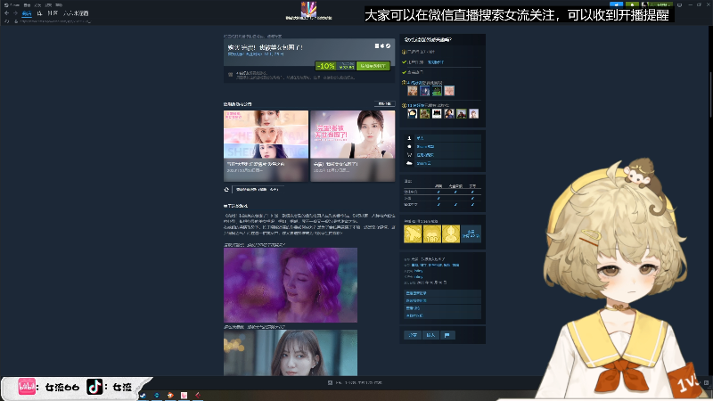Open the first link row under release date
Image resolution: width=713 pixels, height=401 pixels.
[442, 293]
